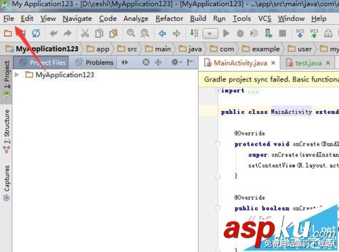
Task: Click the Stop square icon
Action: [283, 33]
